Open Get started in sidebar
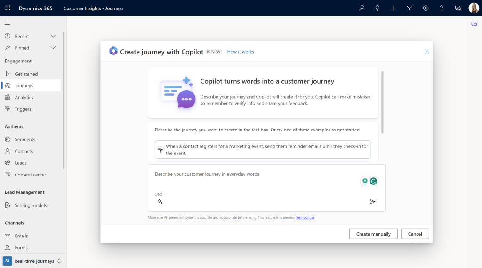This screenshot has width=482, height=268. pos(31,74)
